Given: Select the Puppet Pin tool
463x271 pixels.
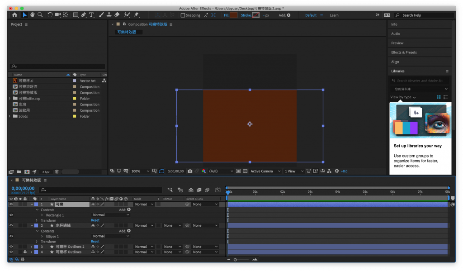Looking at the screenshot, I should pyautogui.click(x=136, y=15).
